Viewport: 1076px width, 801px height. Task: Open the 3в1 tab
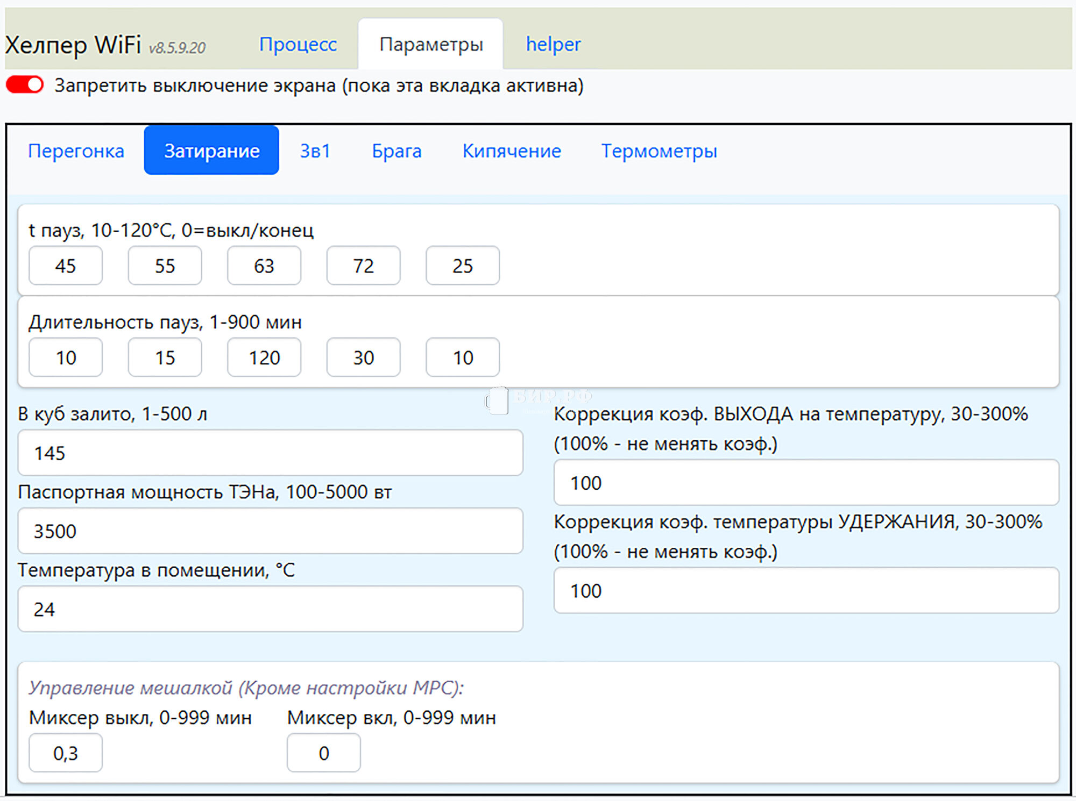pyautogui.click(x=315, y=151)
